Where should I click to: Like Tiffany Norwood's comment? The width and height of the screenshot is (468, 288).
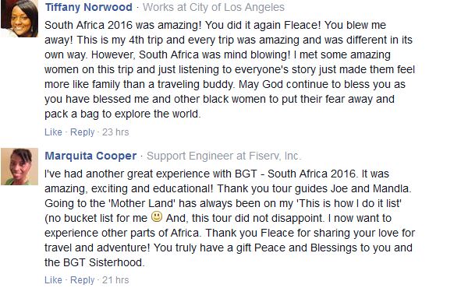(x=53, y=132)
